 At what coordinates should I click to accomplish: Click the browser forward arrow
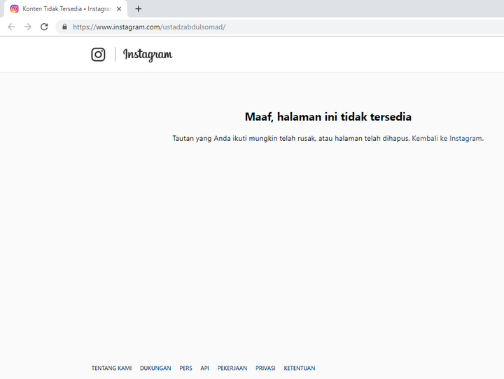coord(28,27)
